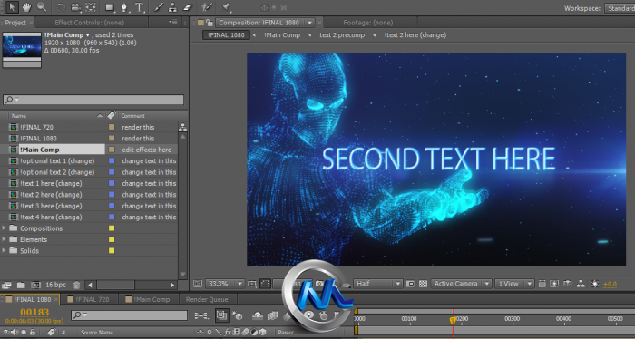Click the always preview this view icon

click(x=197, y=284)
